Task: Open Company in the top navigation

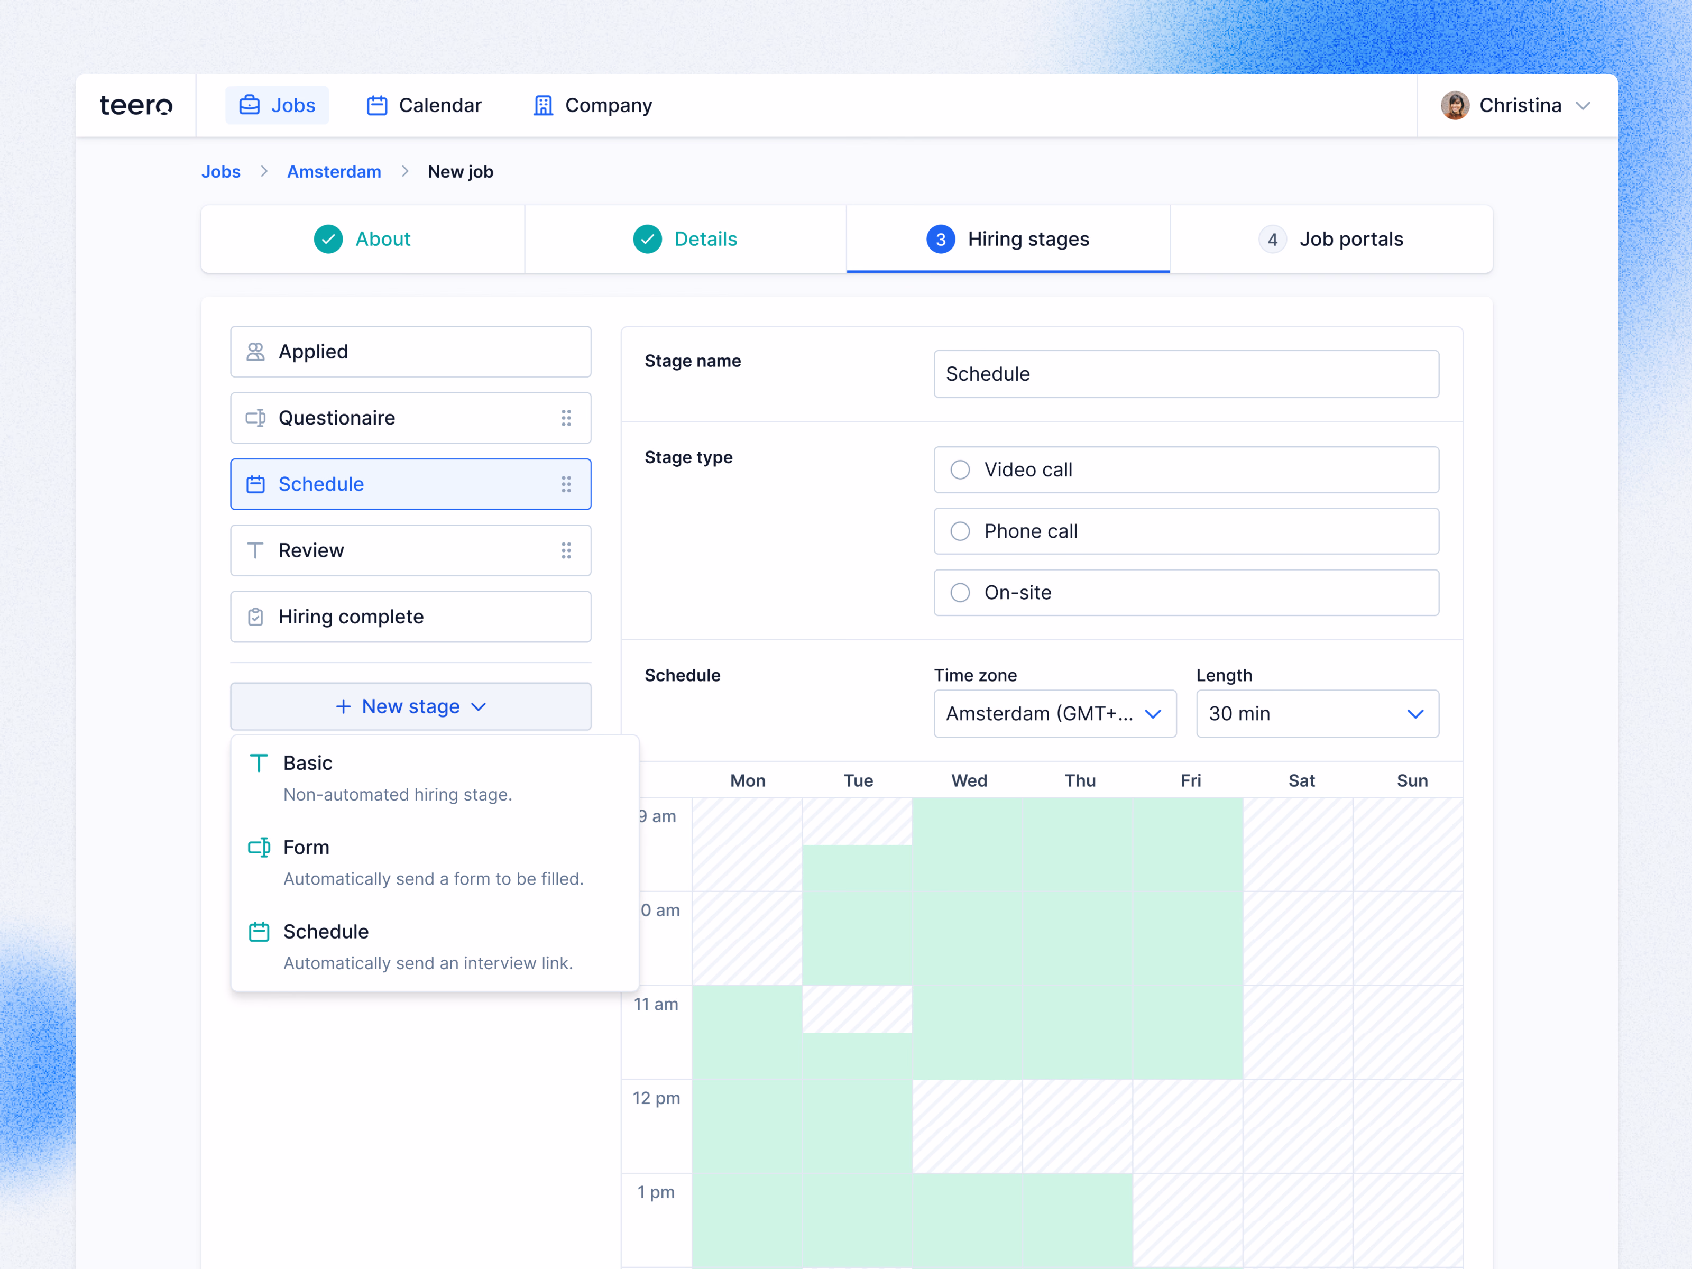Action: pyautogui.click(x=593, y=106)
